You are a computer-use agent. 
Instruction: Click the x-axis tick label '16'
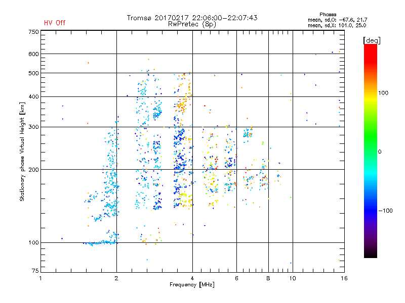[x=344, y=278]
